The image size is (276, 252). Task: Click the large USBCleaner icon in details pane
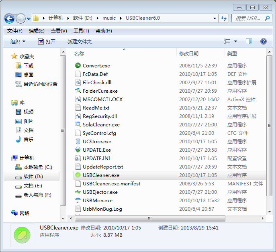pyautogui.click(x=22, y=235)
